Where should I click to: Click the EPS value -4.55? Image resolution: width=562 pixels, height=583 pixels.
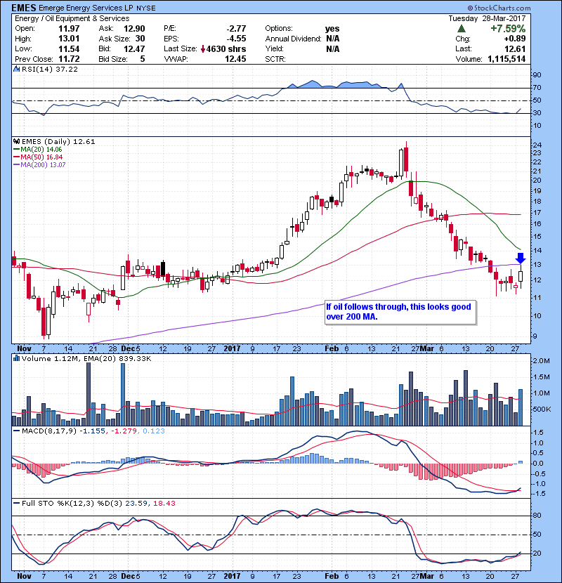[237, 39]
